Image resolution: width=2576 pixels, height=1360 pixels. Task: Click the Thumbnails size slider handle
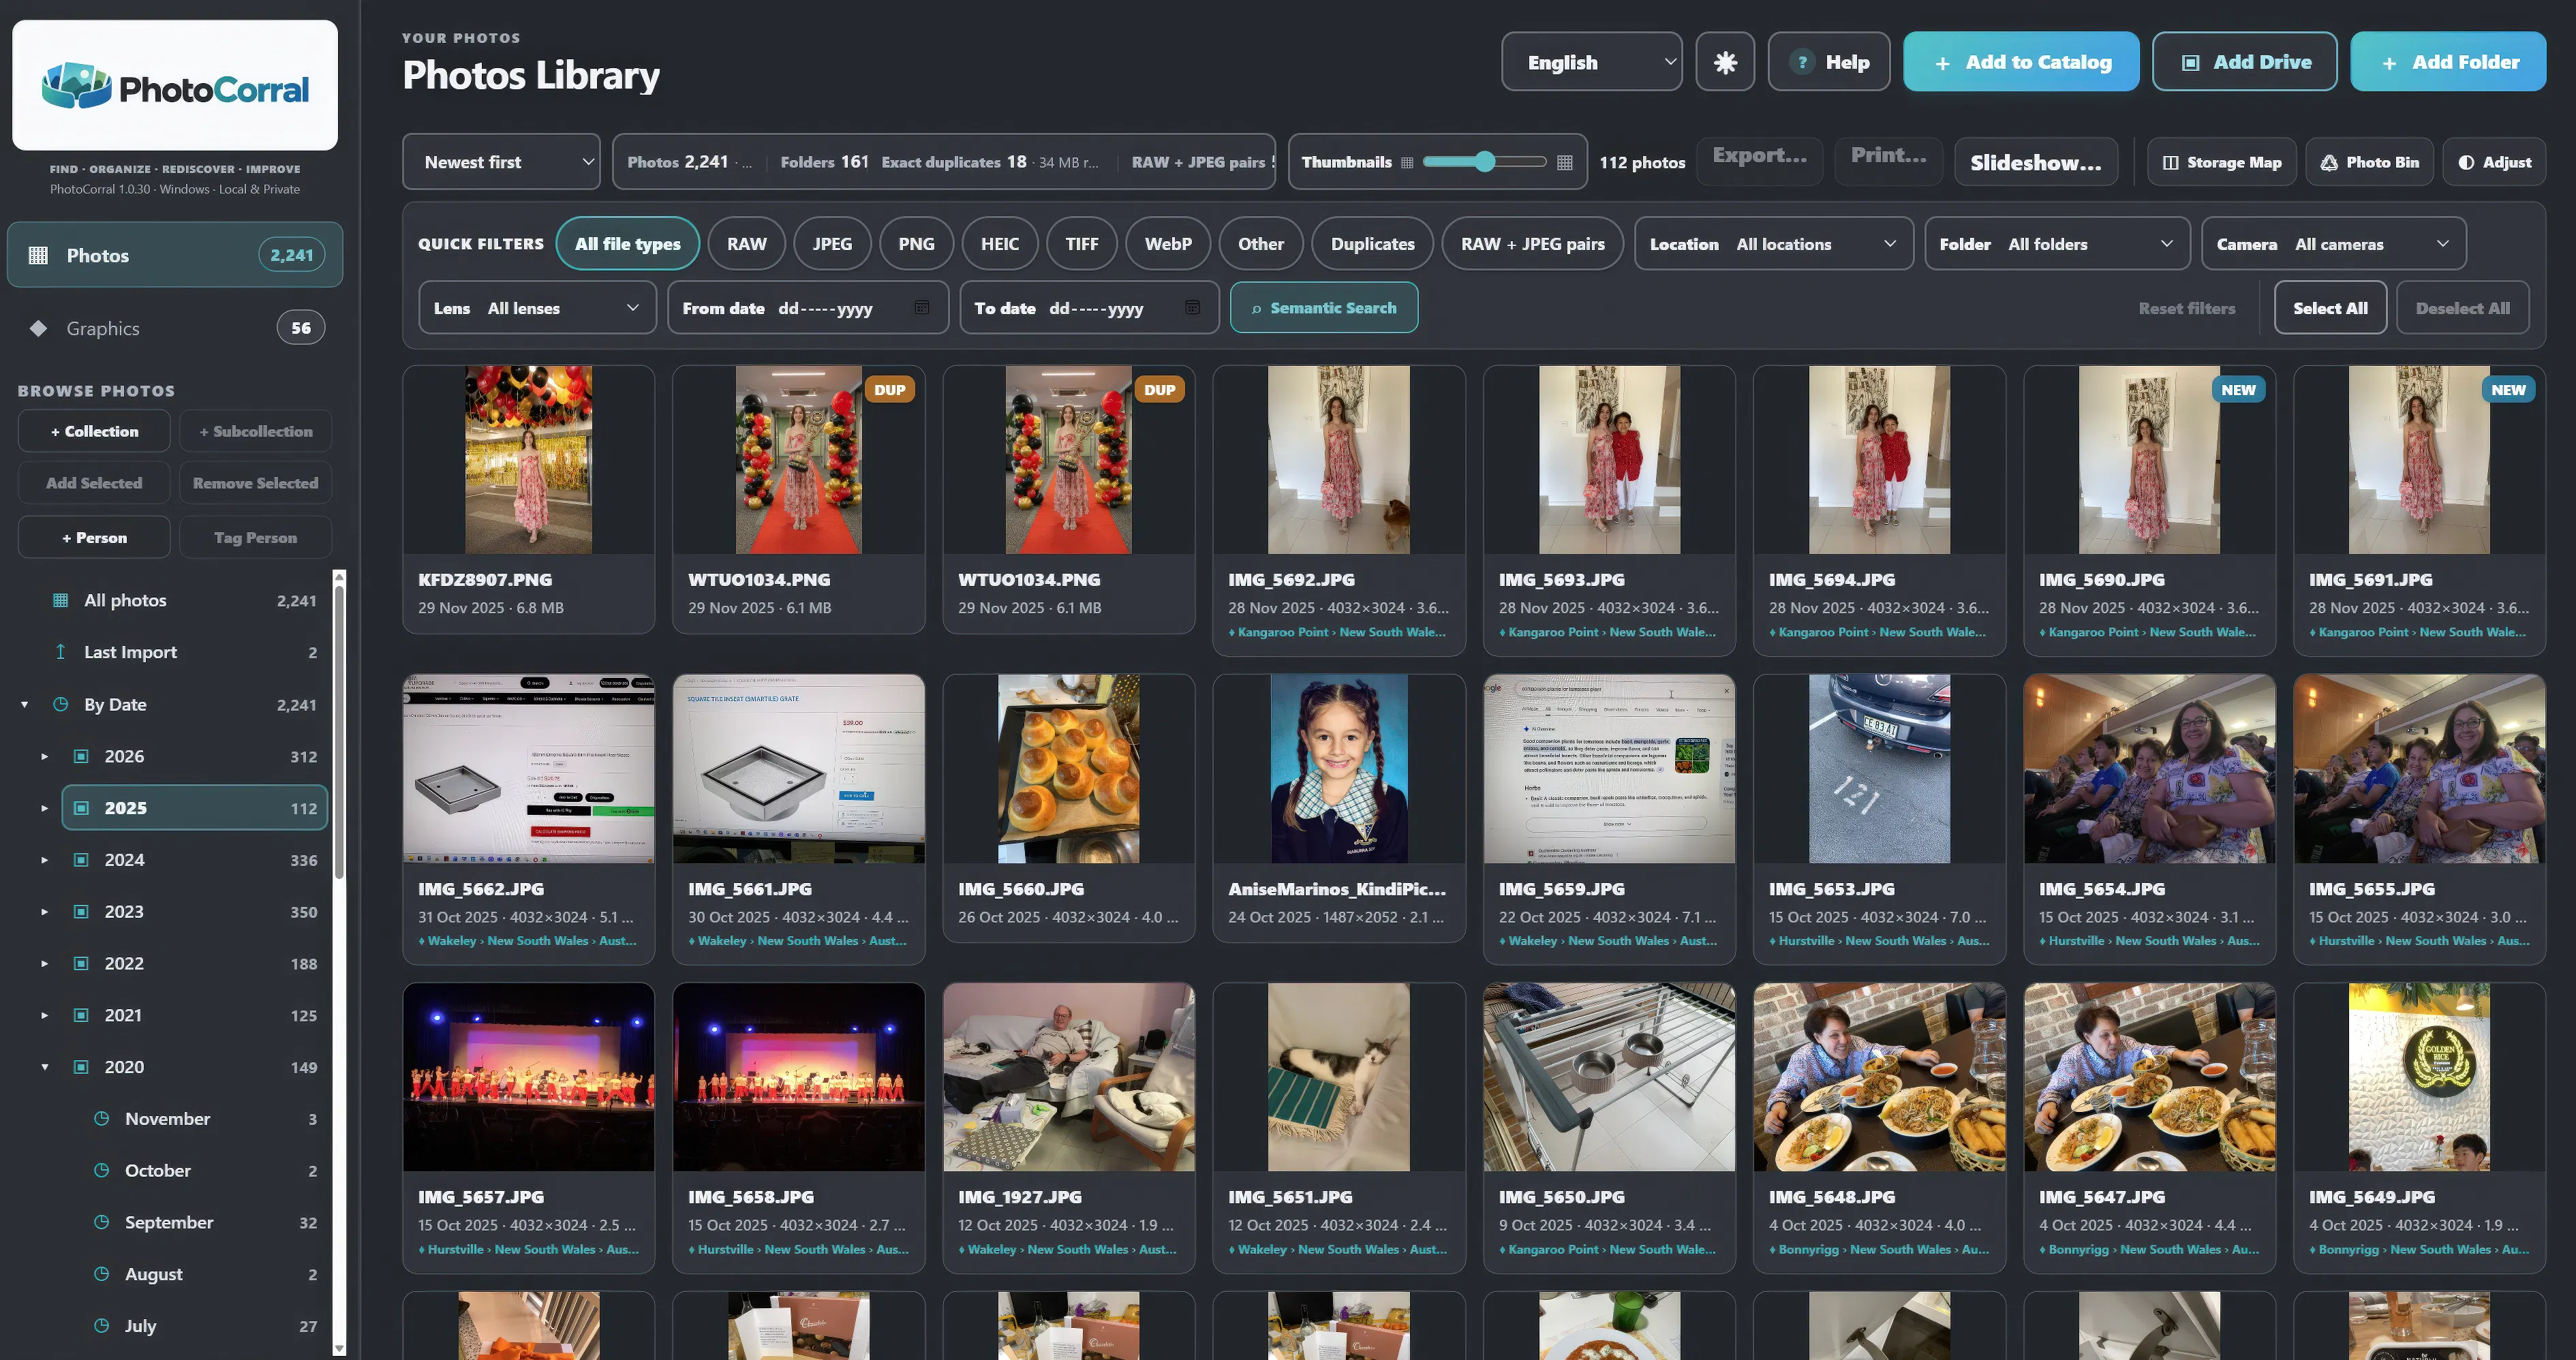tap(1485, 162)
